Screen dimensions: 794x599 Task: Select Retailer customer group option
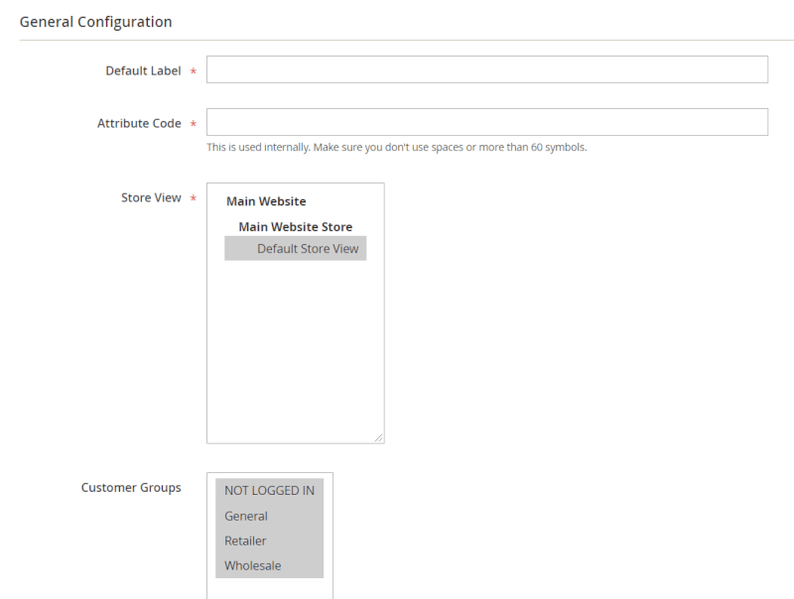245,541
